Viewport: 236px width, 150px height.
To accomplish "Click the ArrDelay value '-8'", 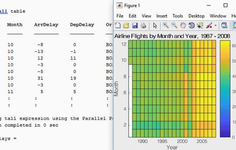I will tap(40, 45).
